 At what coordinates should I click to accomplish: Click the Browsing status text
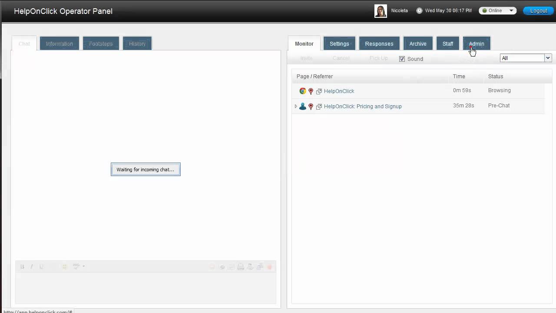tap(500, 90)
